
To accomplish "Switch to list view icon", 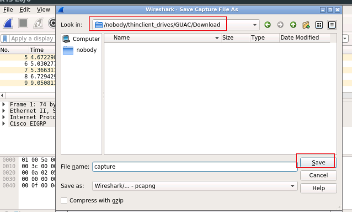I will (319, 25).
